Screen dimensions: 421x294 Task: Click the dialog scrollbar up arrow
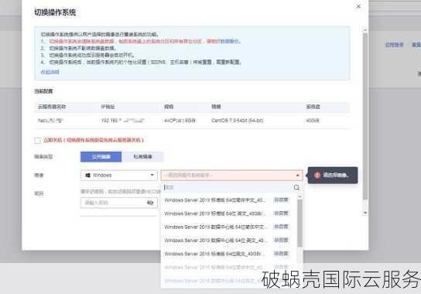coord(365,30)
